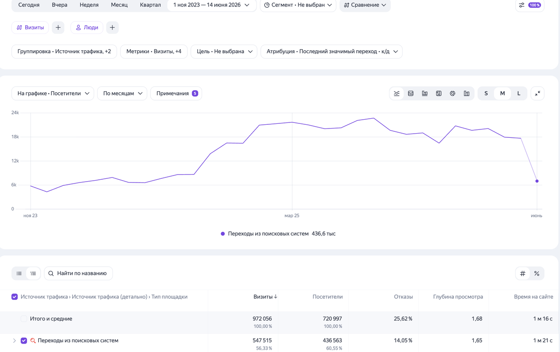The image size is (560, 352).
Task: Open the Сравнение dropdown
Action: point(365,5)
